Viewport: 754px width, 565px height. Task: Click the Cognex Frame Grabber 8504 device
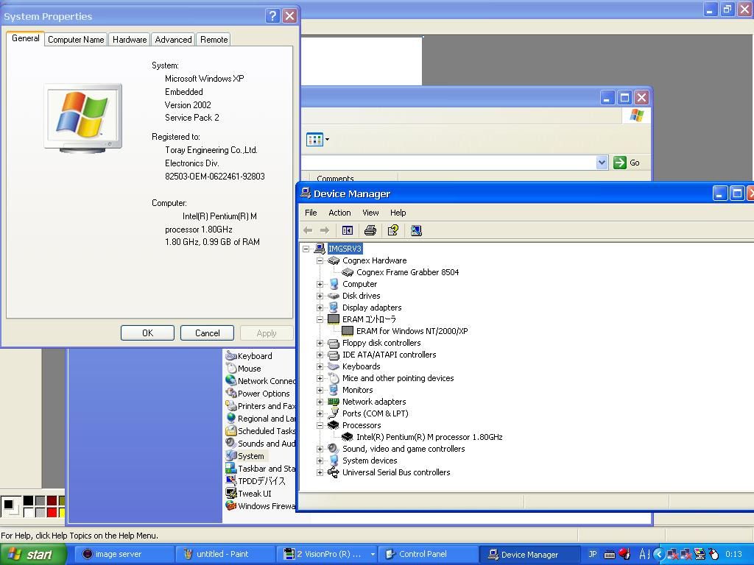tap(407, 271)
